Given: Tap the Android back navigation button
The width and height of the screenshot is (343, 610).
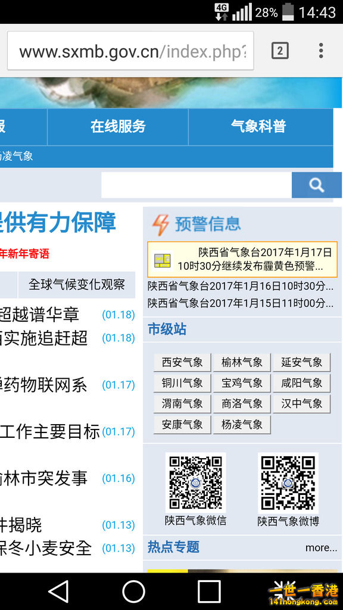Looking at the screenshot, I should pos(60,592).
